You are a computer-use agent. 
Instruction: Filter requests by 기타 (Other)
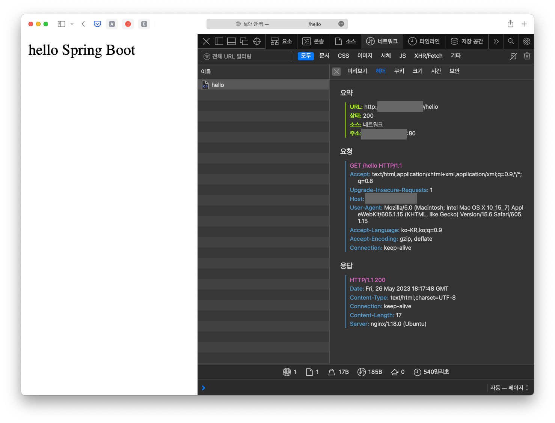(x=455, y=56)
